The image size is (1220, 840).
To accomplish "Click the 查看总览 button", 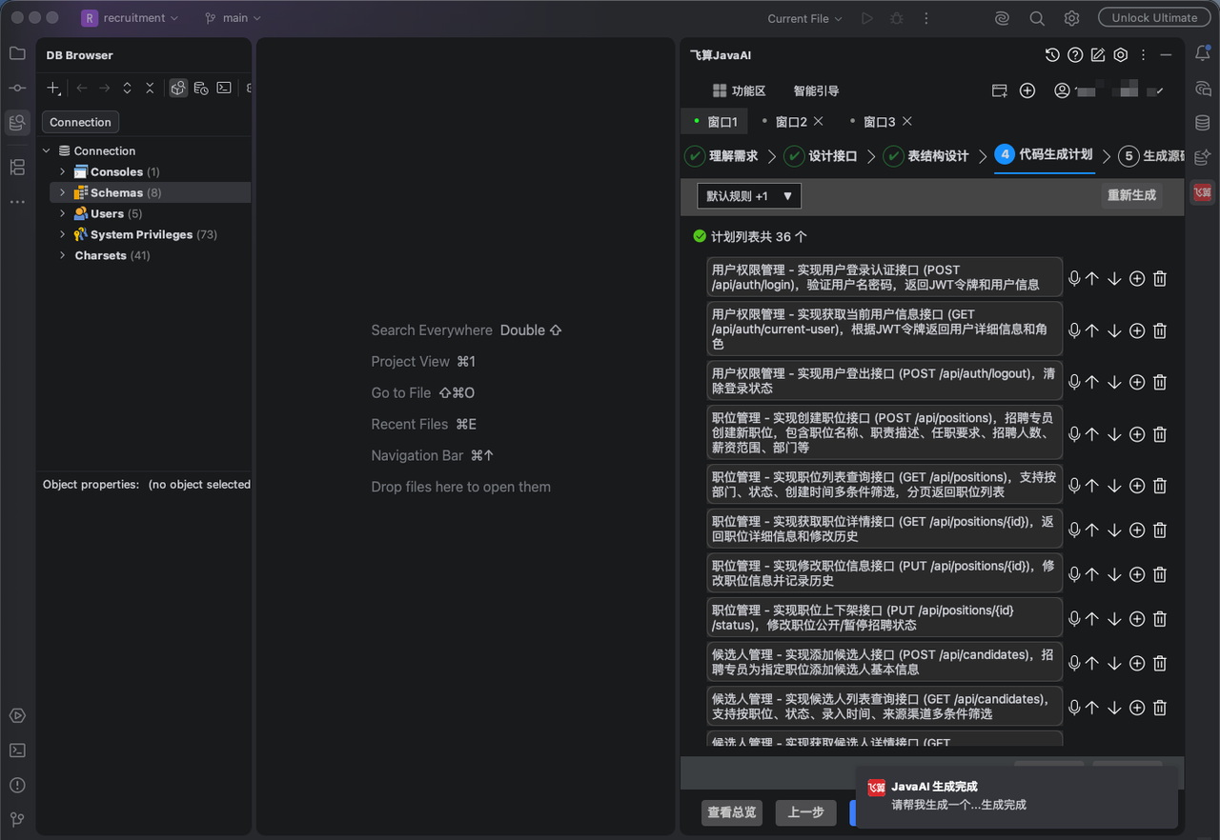I will pyautogui.click(x=732, y=812).
